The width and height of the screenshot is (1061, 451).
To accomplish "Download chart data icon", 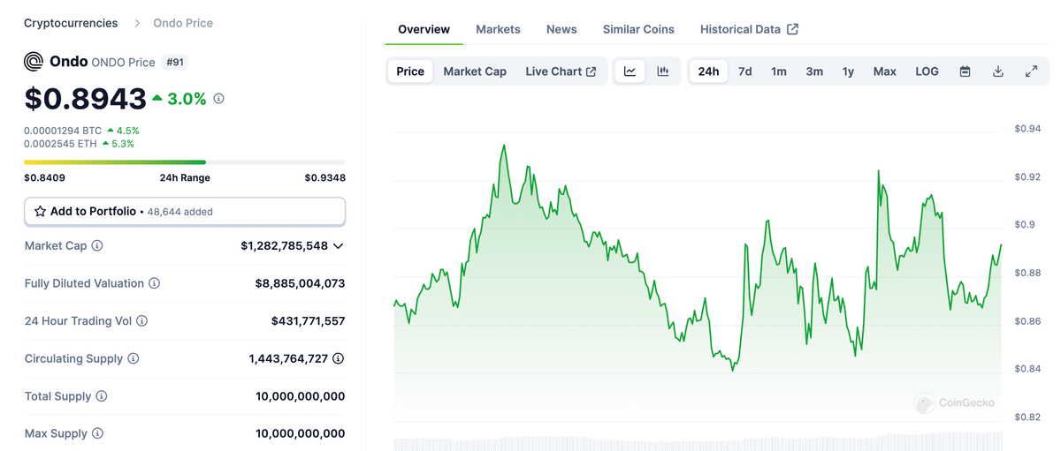I will pyautogui.click(x=997, y=71).
